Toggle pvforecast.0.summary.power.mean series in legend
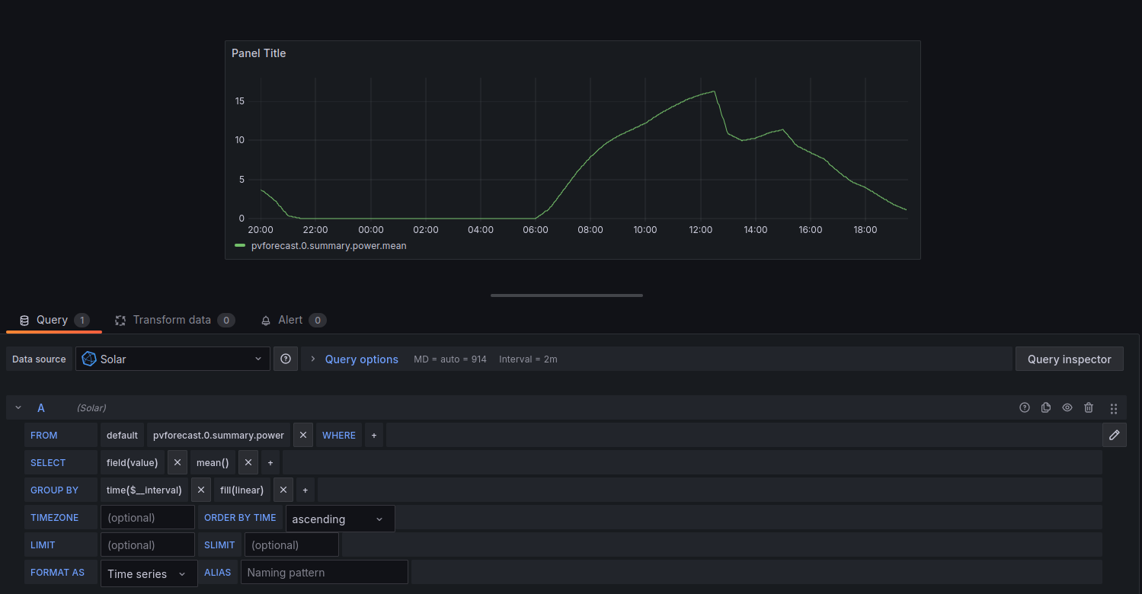The image size is (1142, 594). [328, 246]
